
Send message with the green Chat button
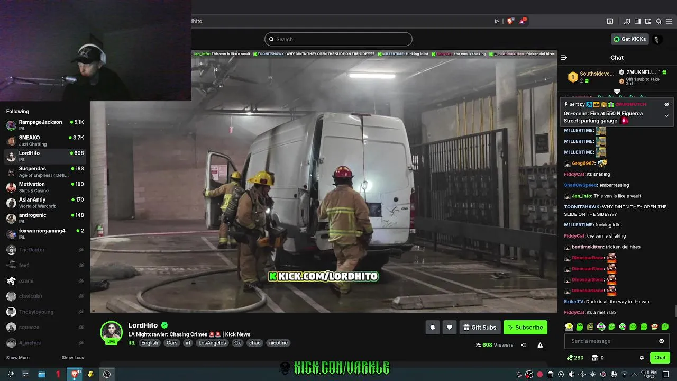(660, 358)
